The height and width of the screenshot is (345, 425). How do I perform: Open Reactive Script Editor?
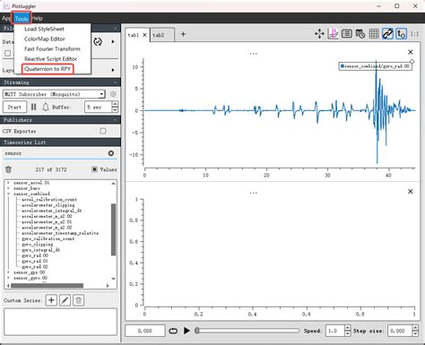[x=50, y=59]
